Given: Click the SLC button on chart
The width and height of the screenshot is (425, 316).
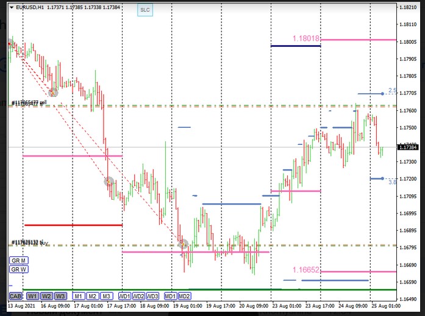Looking at the screenshot, I should (145, 10).
